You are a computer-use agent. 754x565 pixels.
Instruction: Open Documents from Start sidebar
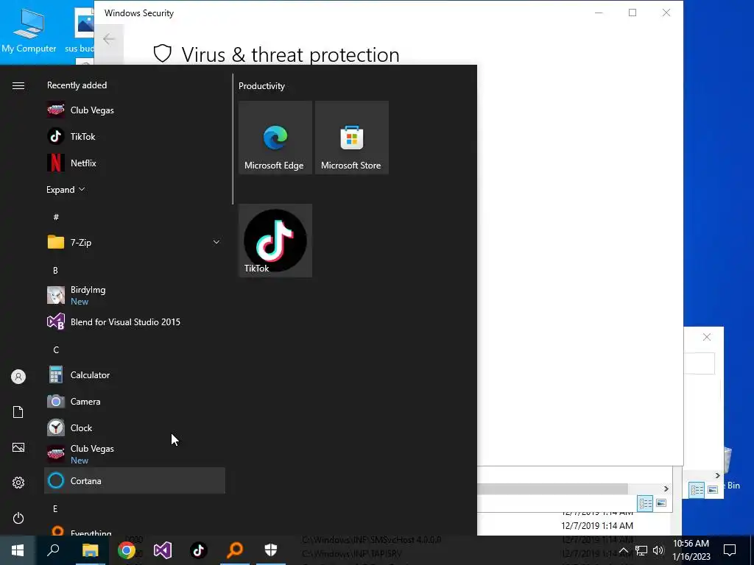point(18,412)
